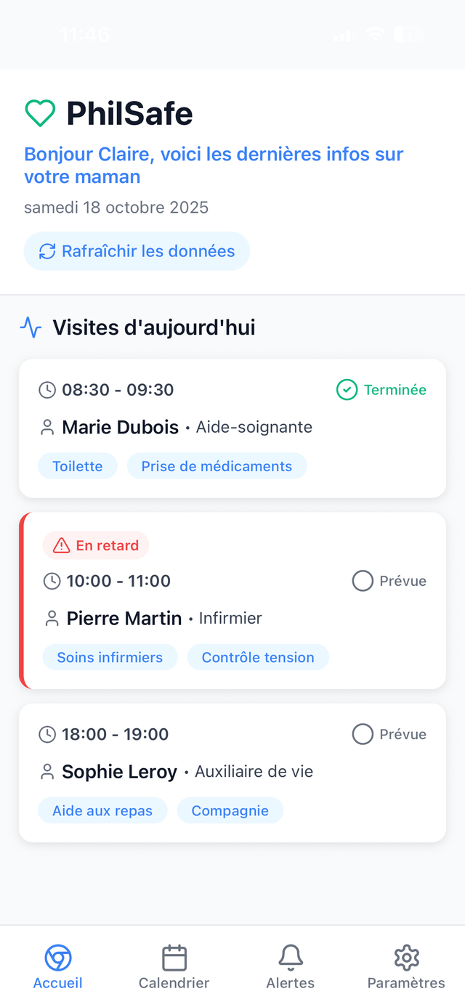Tap the PhilSafe heart logo

40,113
